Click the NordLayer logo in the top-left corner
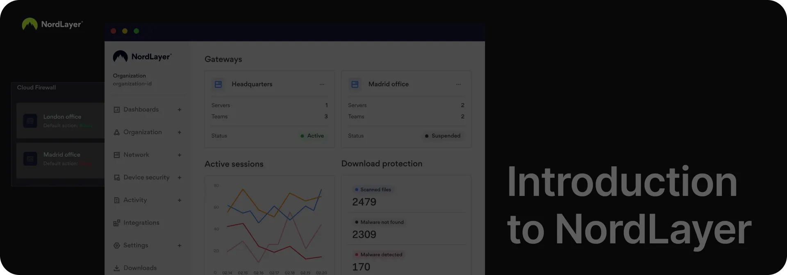Viewport: 787px width, 275px height. click(52, 24)
